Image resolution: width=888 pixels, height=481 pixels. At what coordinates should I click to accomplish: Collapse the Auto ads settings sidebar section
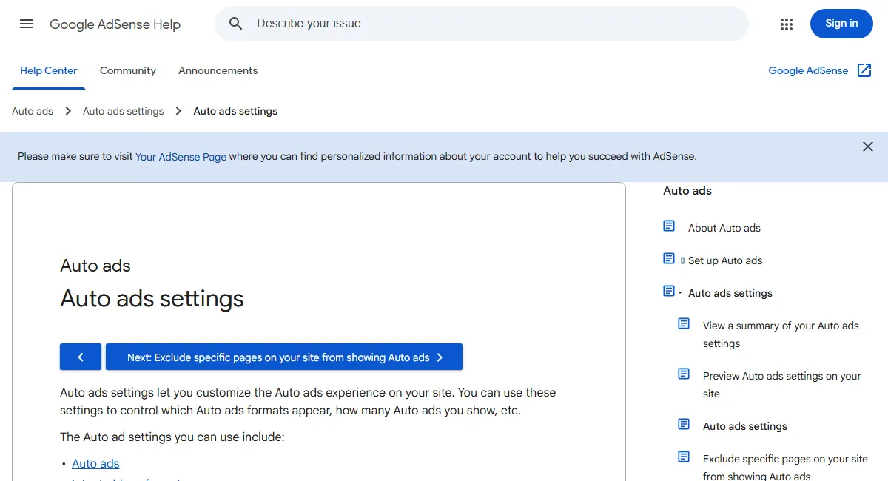point(680,293)
